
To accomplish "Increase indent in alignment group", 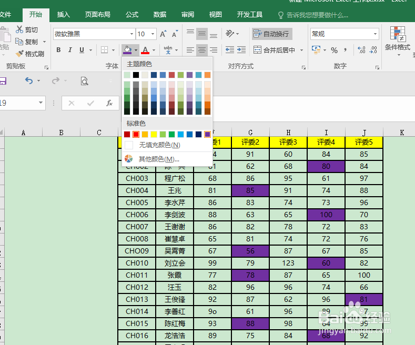I will pos(241,50).
